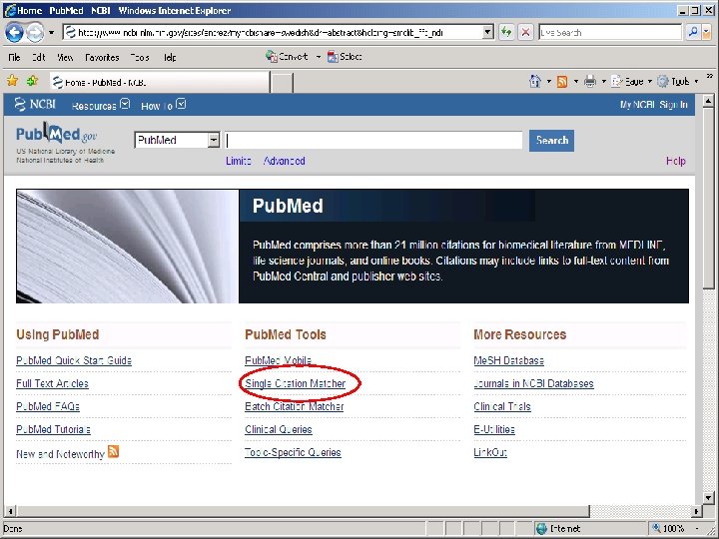Open the Live Search options dropdown
Image resolution: width=719 pixels, height=539 pixels.
coord(707,32)
